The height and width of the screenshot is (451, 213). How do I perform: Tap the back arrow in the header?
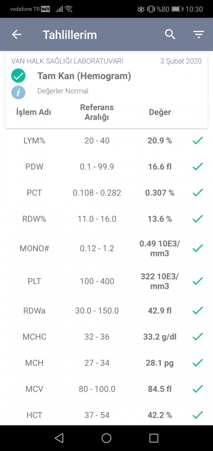17,35
